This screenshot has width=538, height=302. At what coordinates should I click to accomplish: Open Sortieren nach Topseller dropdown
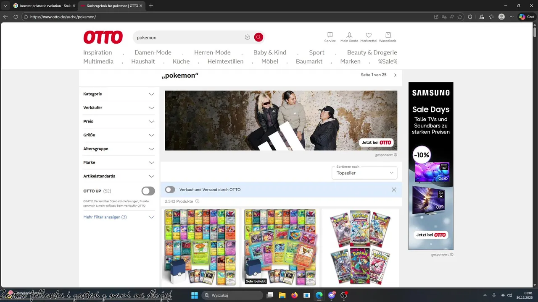point(364,173)
